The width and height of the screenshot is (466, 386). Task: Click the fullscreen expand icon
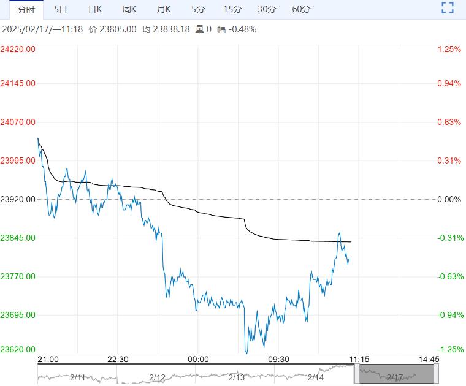point(448,9)
